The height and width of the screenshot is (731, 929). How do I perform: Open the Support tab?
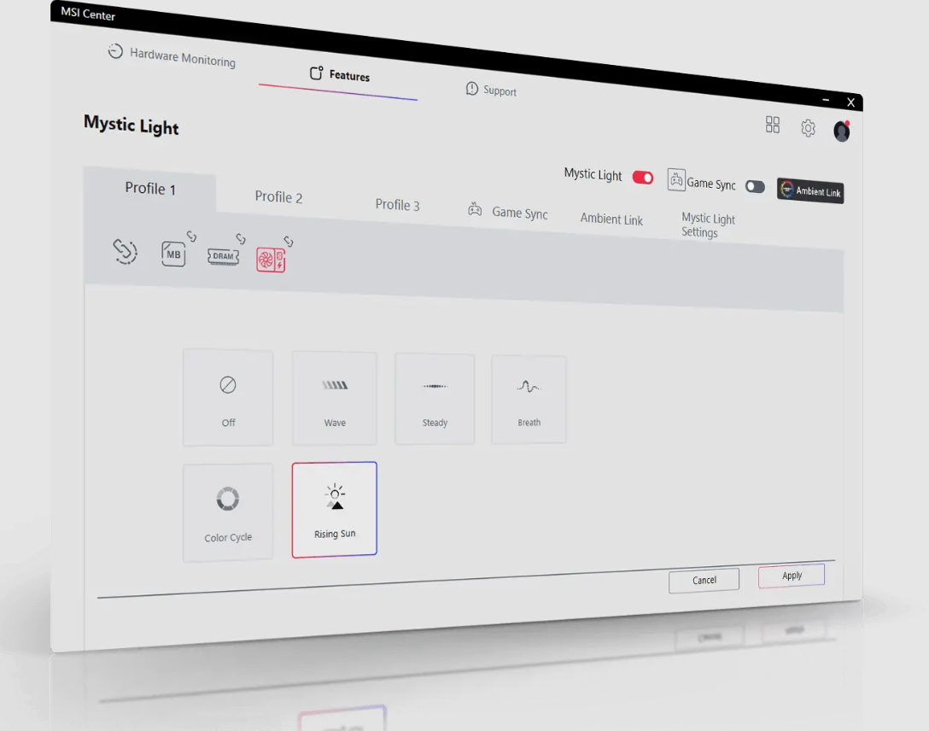(491, 90)
